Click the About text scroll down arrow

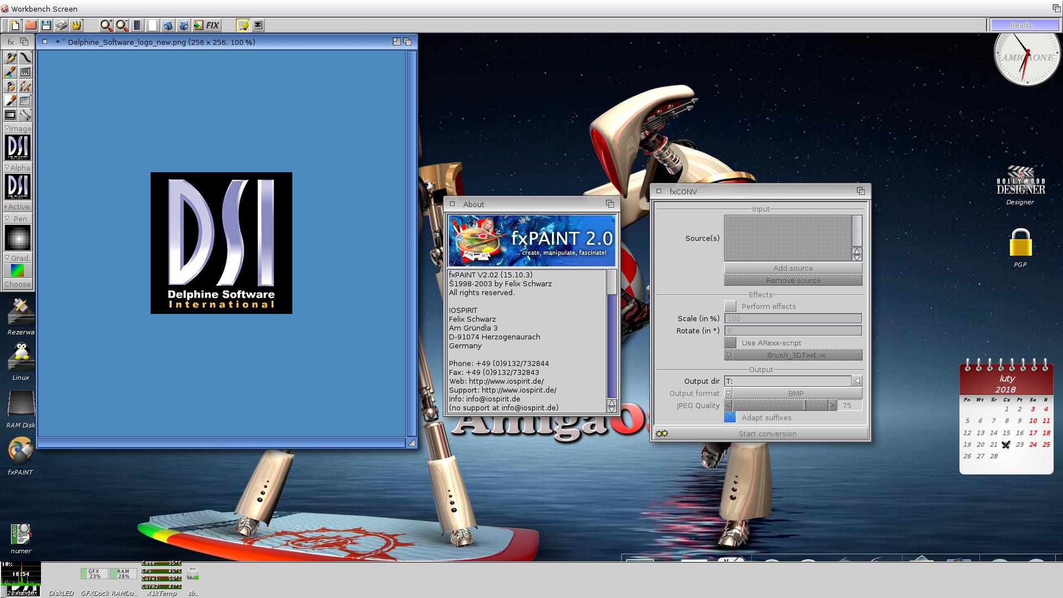point(612,410)
